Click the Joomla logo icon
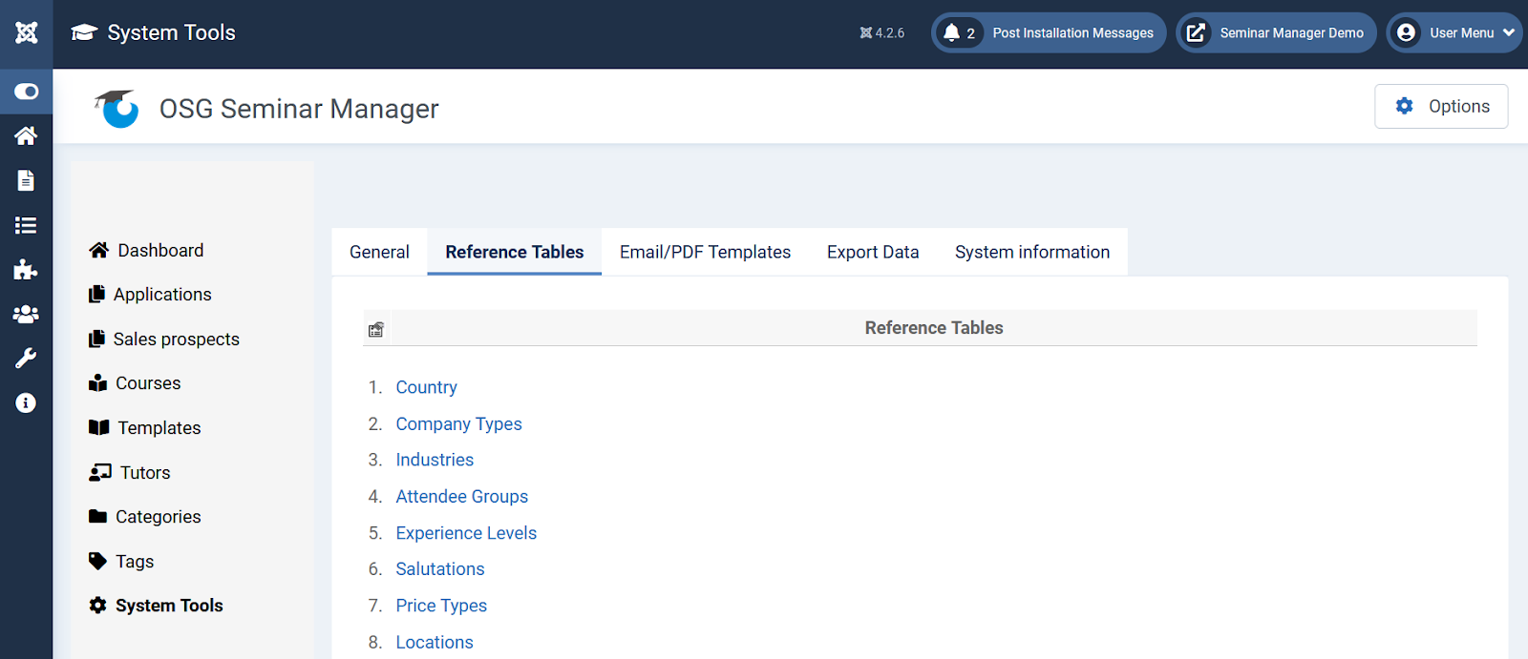 tap(27, 32)
